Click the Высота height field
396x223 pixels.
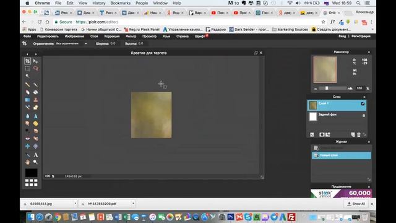143,43
